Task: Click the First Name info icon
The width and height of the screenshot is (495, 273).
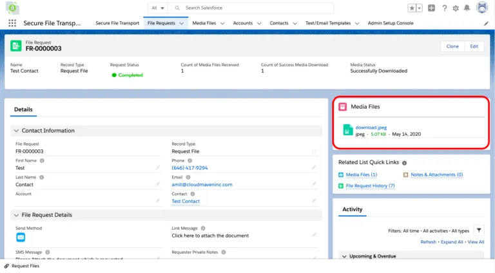Action: pyautogui.click(x=42, y=160)
